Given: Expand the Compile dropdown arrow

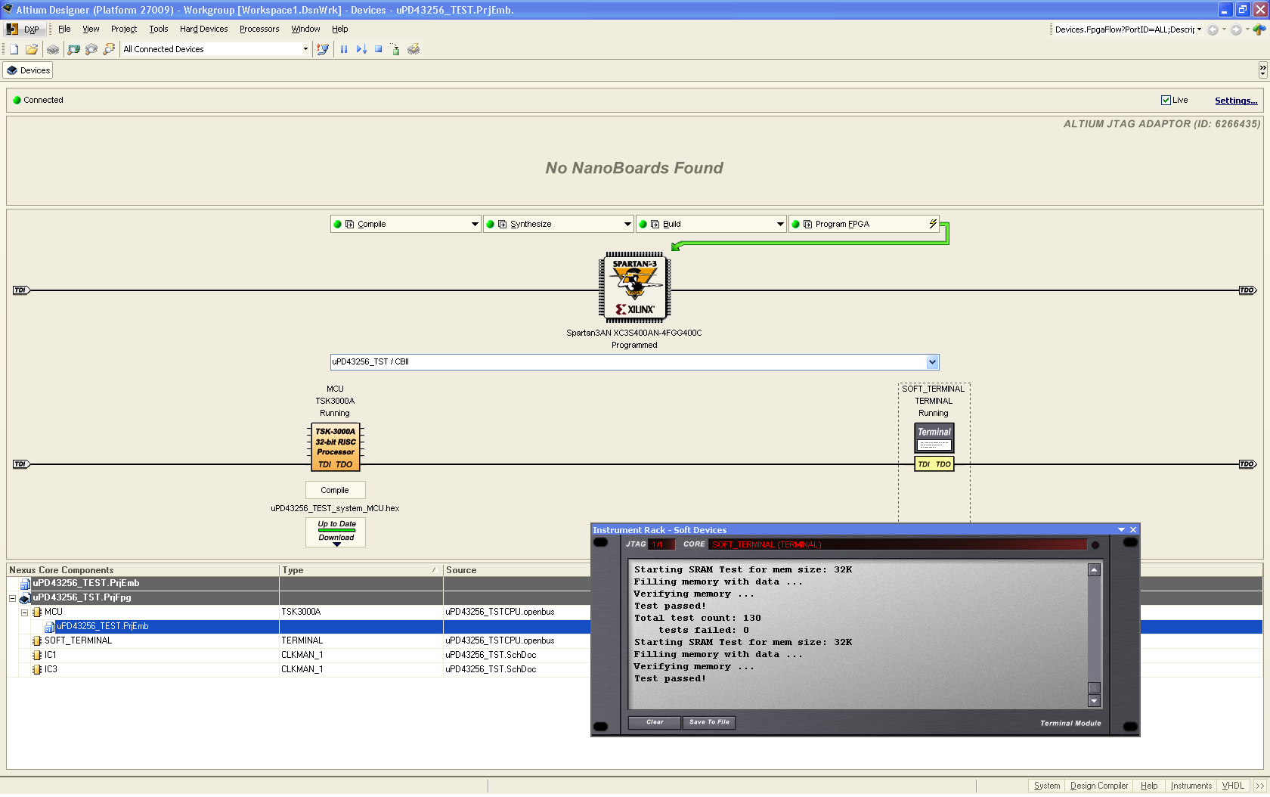Looking at the screenshot, I should (475, 224).
